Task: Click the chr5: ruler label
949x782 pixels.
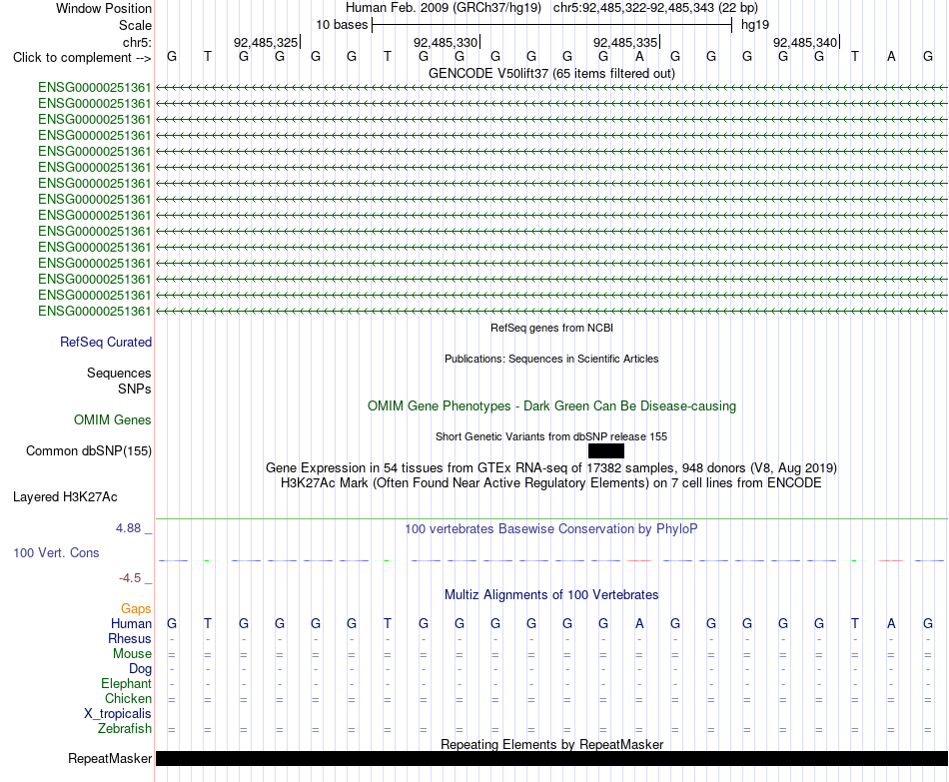Action: (x=137, y=42)
